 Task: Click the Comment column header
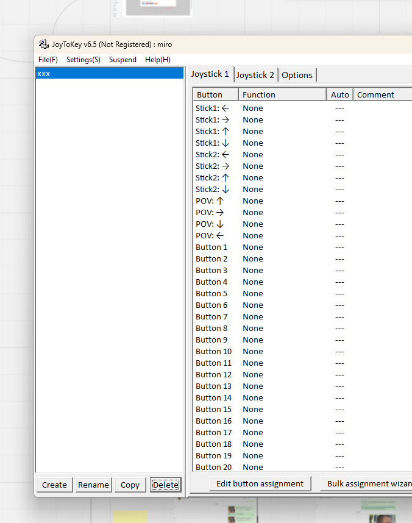382,94
